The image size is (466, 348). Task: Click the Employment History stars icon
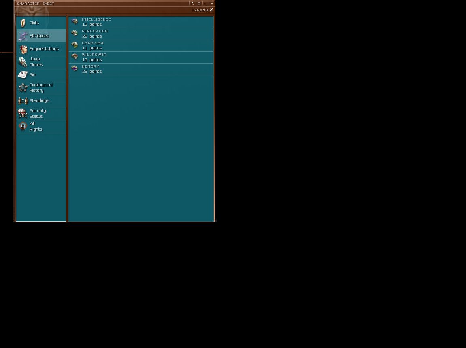tap(23, 87)
